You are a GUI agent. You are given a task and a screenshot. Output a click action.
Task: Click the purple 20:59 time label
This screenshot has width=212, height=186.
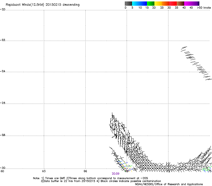115,174
